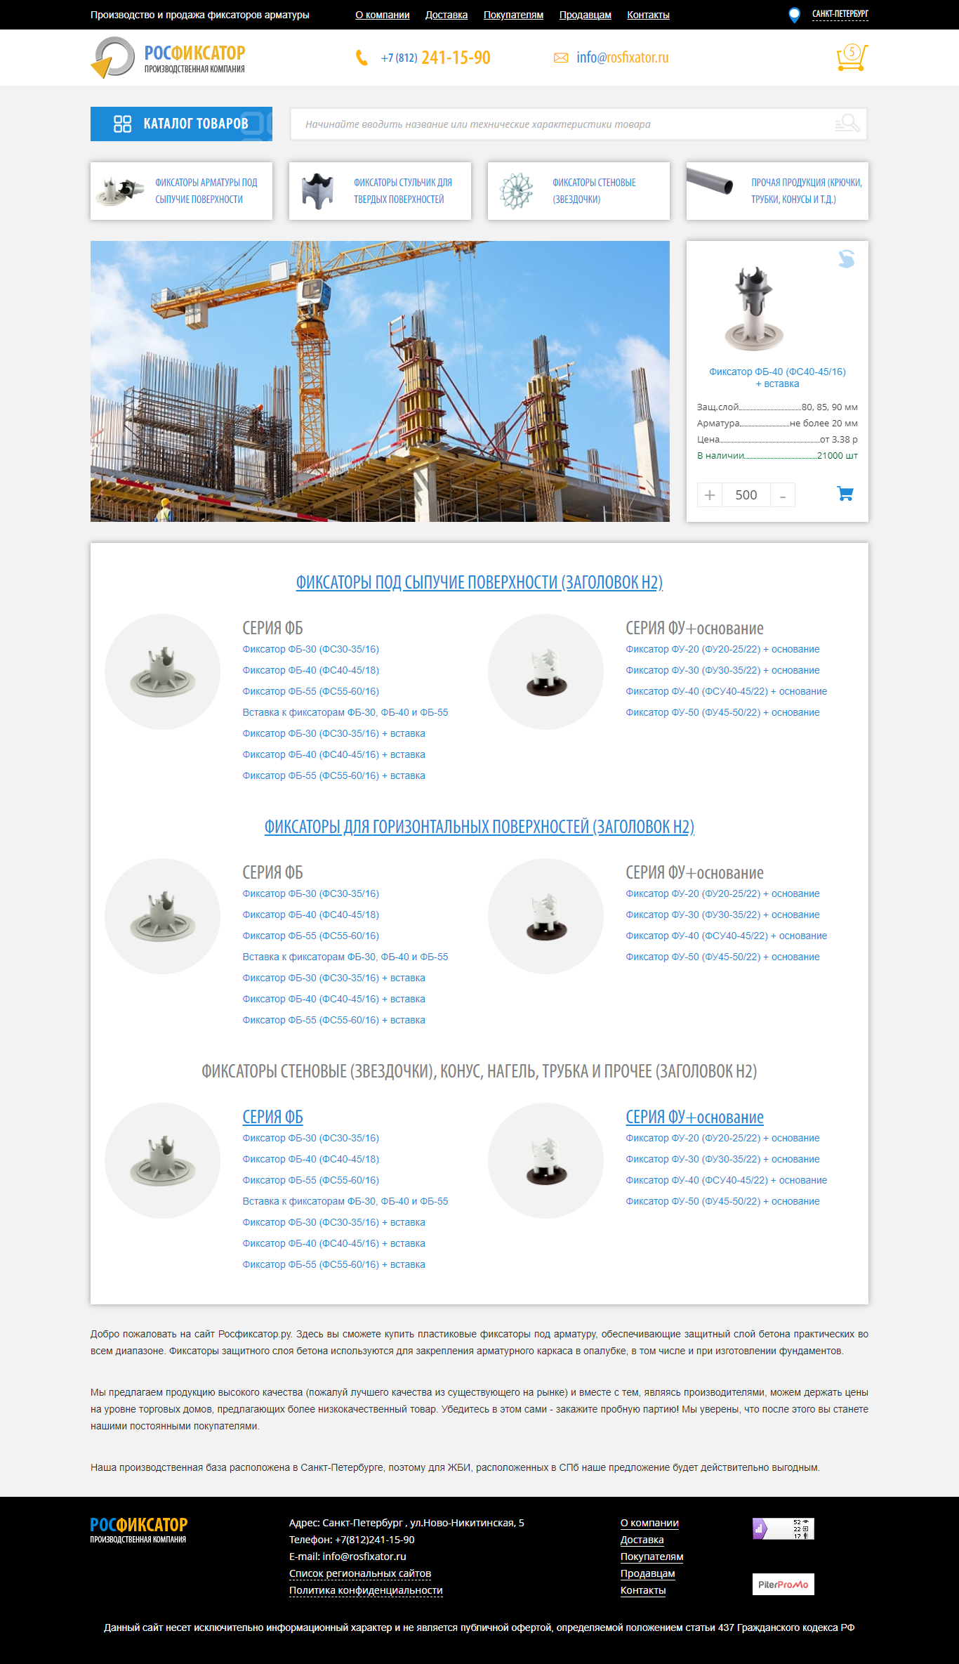Open Контакты in the footer

pyautogui.click(x=643, y=1590)
